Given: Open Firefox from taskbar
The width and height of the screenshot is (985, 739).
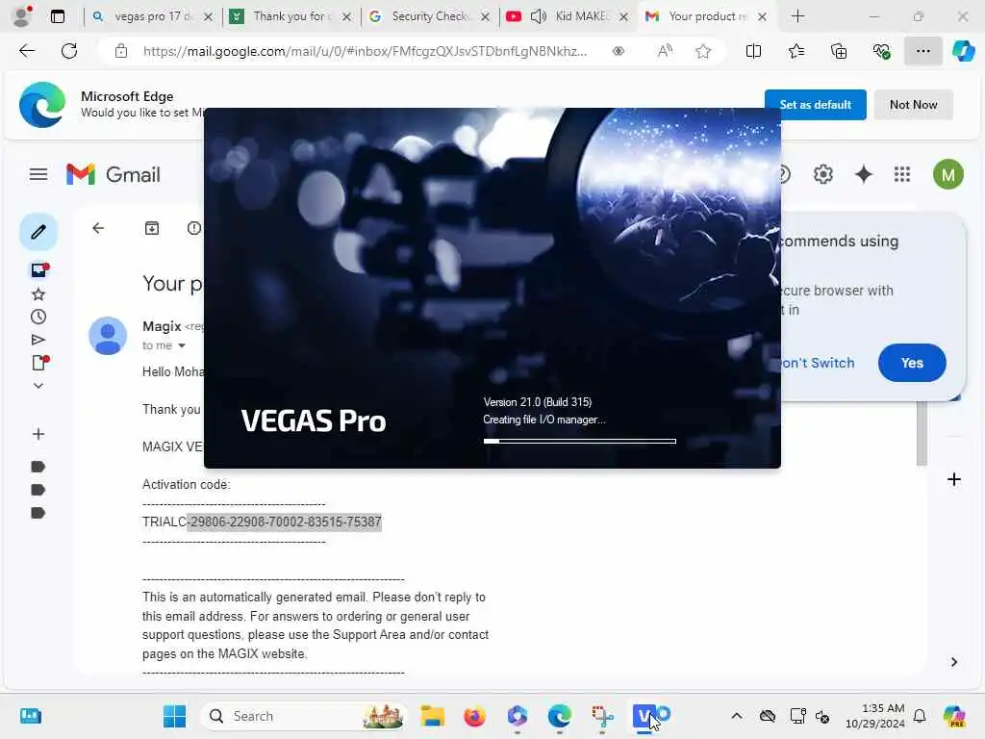Looking at the screenshot, I should tap(474, 716).
